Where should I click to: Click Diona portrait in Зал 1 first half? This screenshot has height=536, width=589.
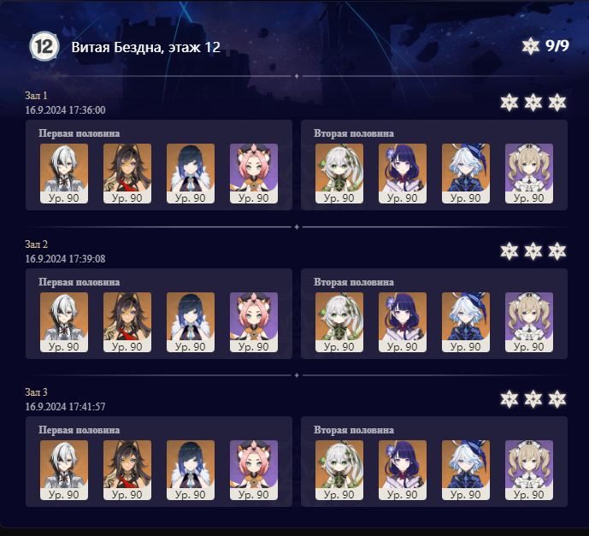[254, 174]
